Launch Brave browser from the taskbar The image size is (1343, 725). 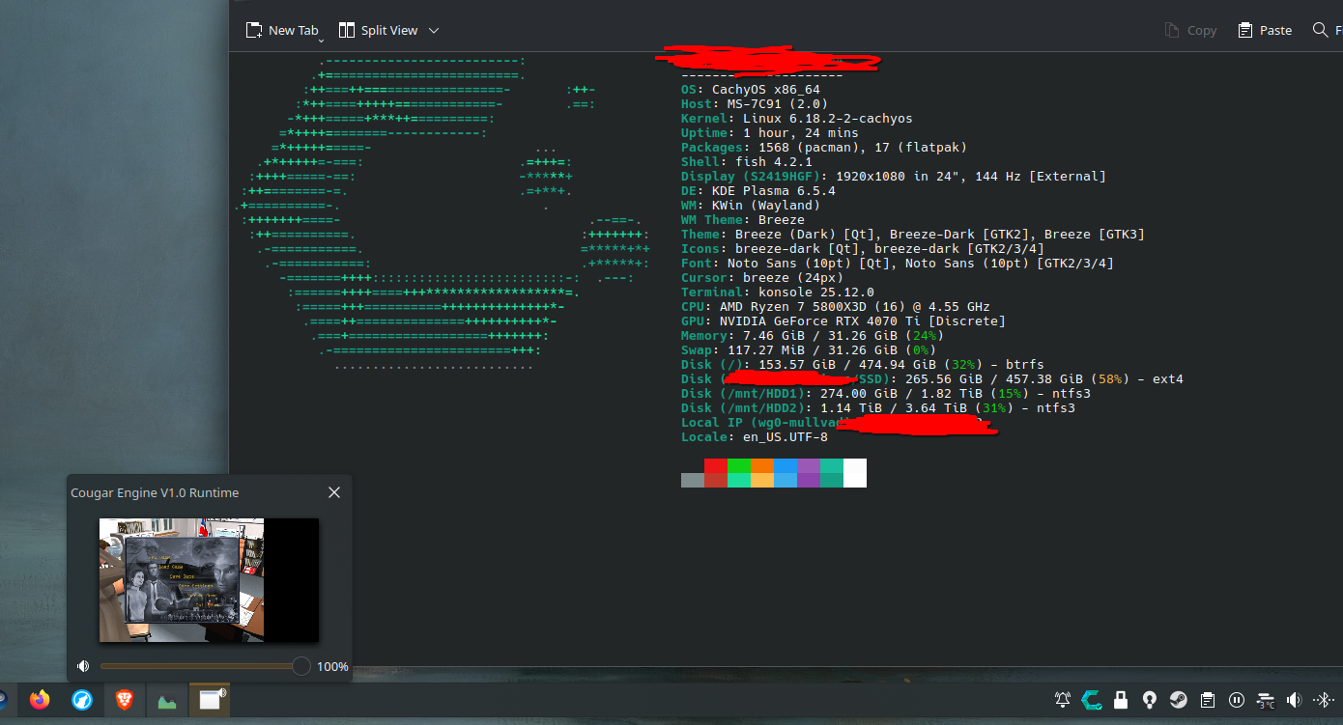click(125, 700)
